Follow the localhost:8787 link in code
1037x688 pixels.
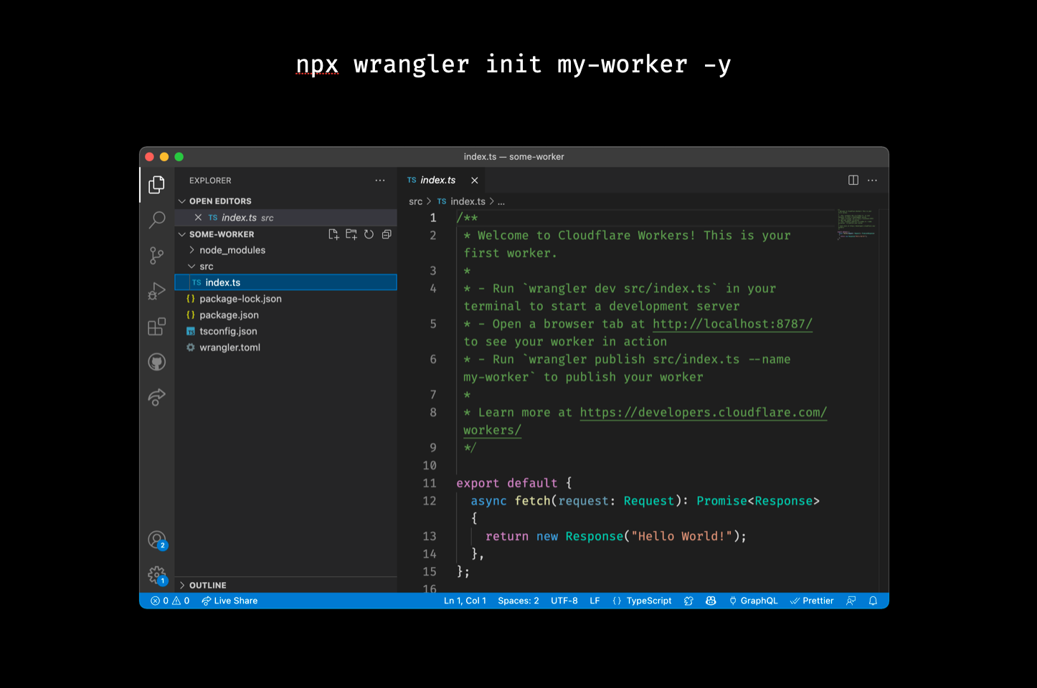(x=732, y=324)
